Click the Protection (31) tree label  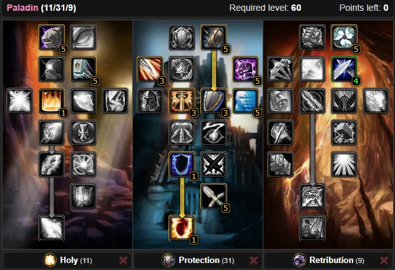pos(206,260)
